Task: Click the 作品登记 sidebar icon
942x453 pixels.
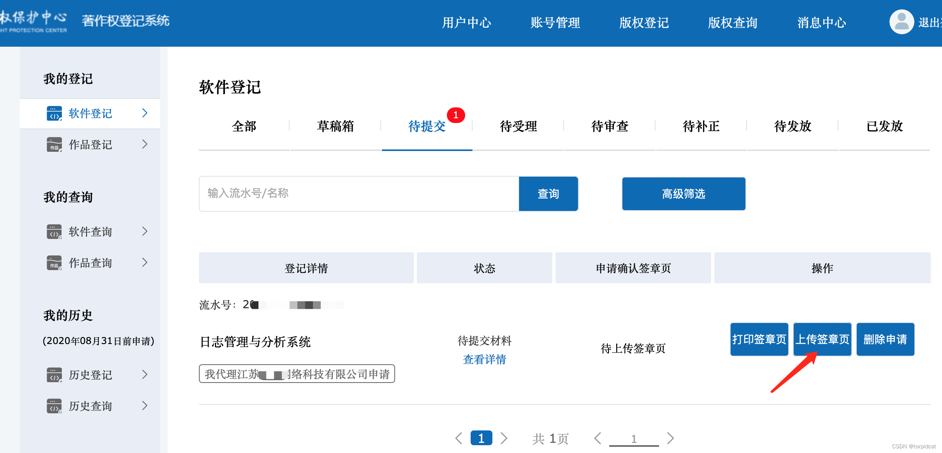Action: click(x=54, y=144)
